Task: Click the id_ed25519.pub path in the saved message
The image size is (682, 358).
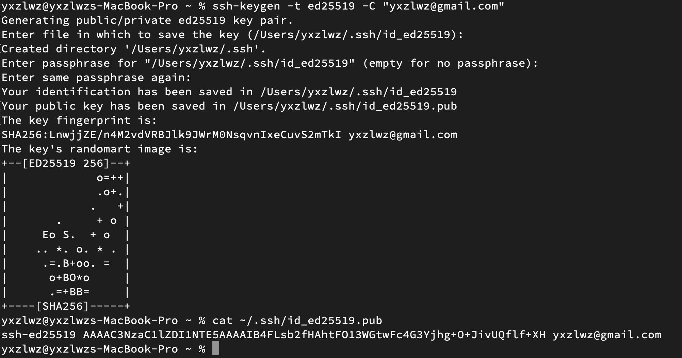Action: click(345, 106)
